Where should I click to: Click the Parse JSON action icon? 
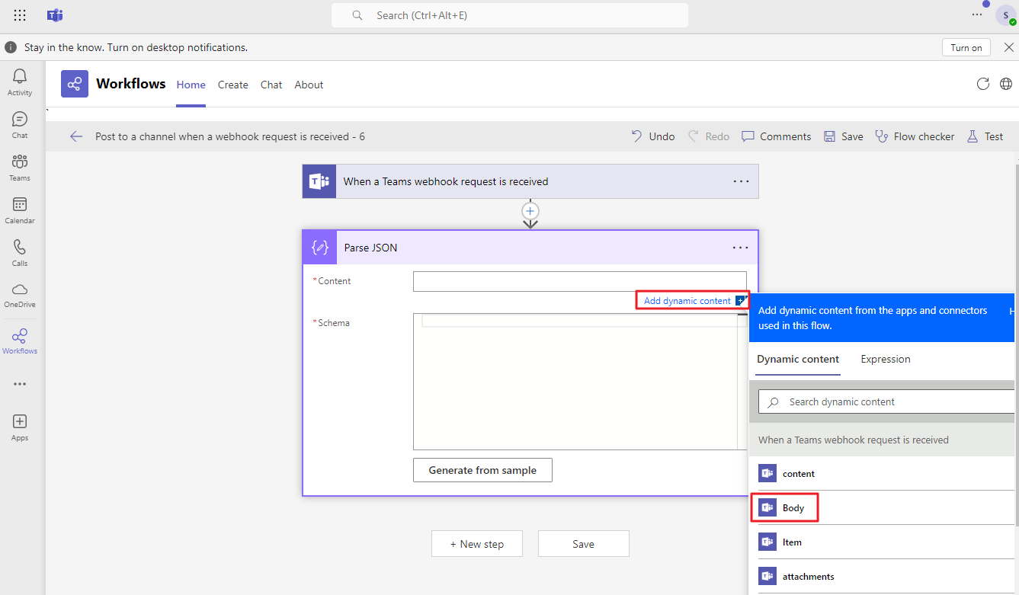320,248
